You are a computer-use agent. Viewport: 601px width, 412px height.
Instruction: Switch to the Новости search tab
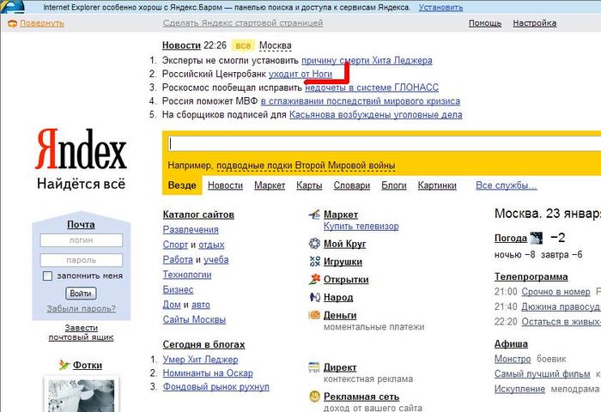[225, 185]
